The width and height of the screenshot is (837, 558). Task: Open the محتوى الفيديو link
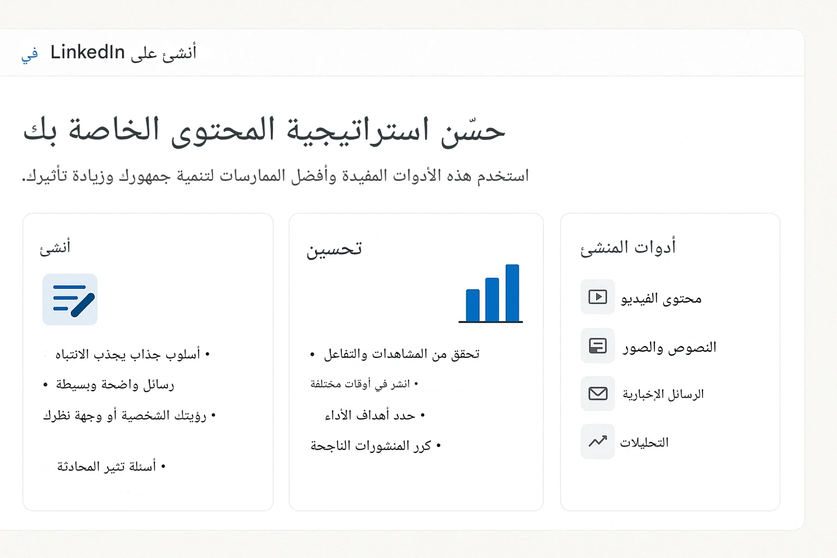661,299
